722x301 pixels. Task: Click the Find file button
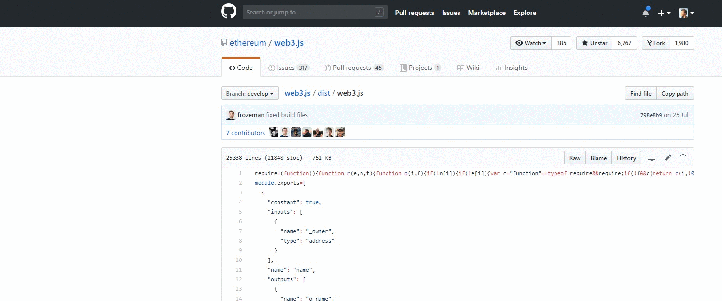click(640, 93)
